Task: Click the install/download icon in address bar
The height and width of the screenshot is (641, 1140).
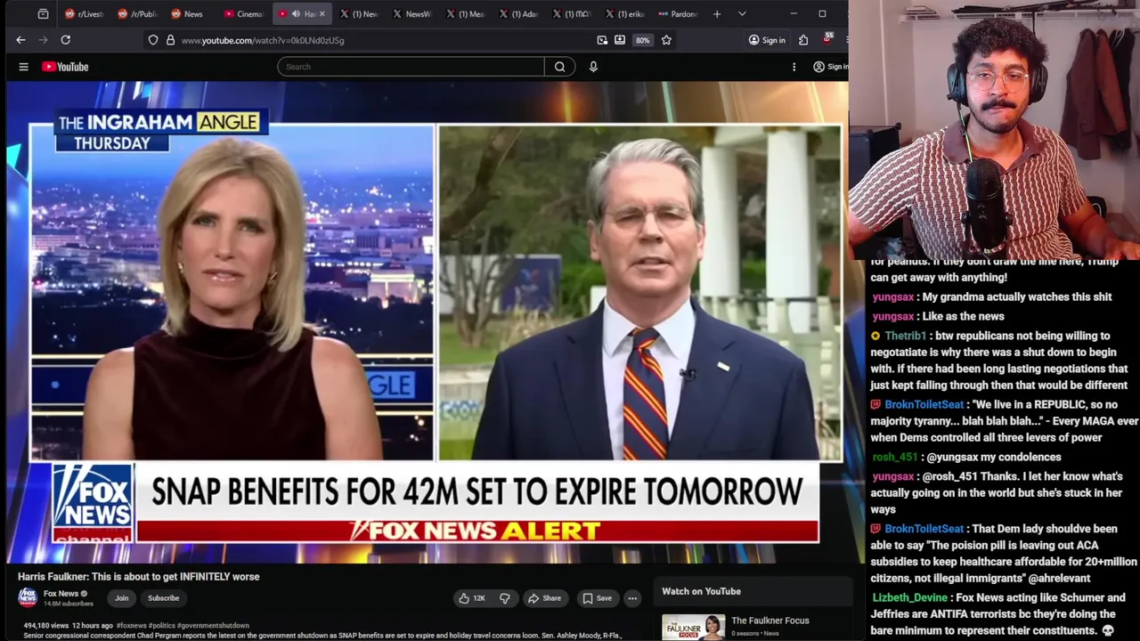Action: click(620, 40)
